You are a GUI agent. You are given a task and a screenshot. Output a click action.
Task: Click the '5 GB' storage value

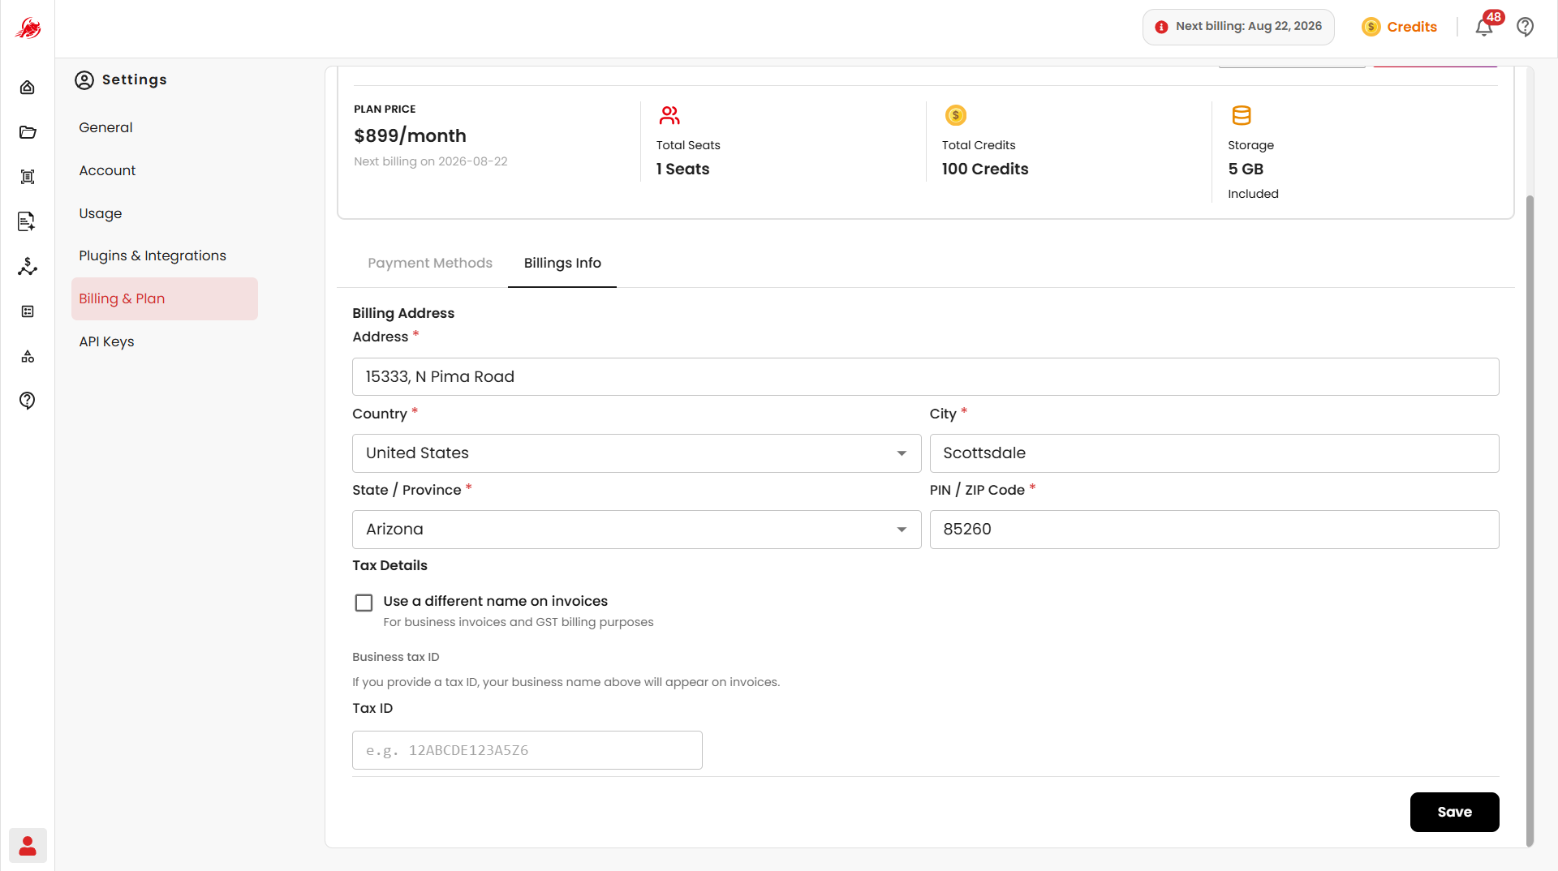point(1246,169)
